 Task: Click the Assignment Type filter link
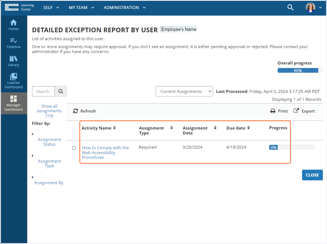(x=49, y=163)
